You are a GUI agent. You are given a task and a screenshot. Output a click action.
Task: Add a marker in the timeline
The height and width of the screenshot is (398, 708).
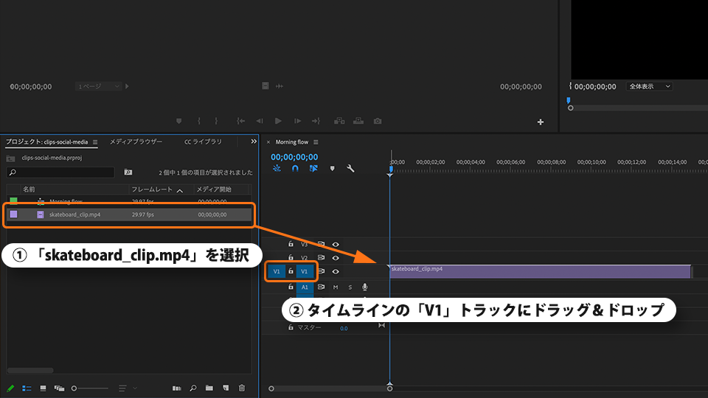pyautogui.click(x=332, y=168)
